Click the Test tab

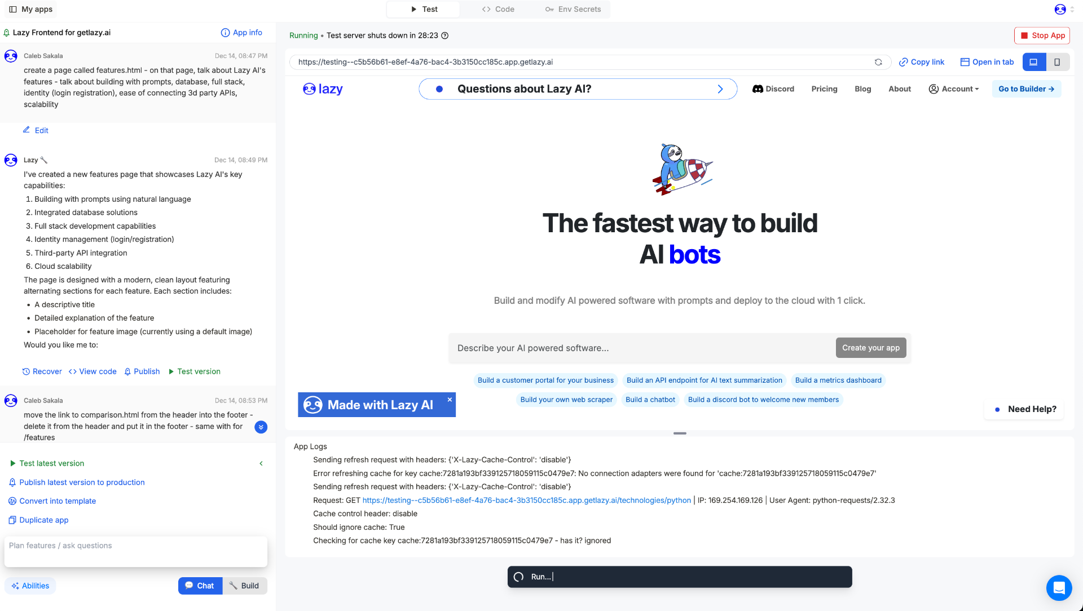424,9
